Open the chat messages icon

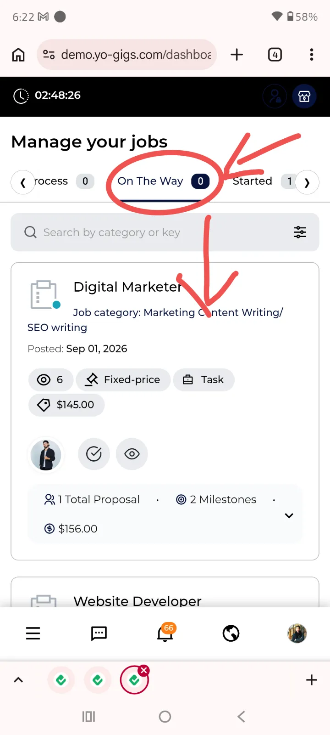tap(99, 633)
